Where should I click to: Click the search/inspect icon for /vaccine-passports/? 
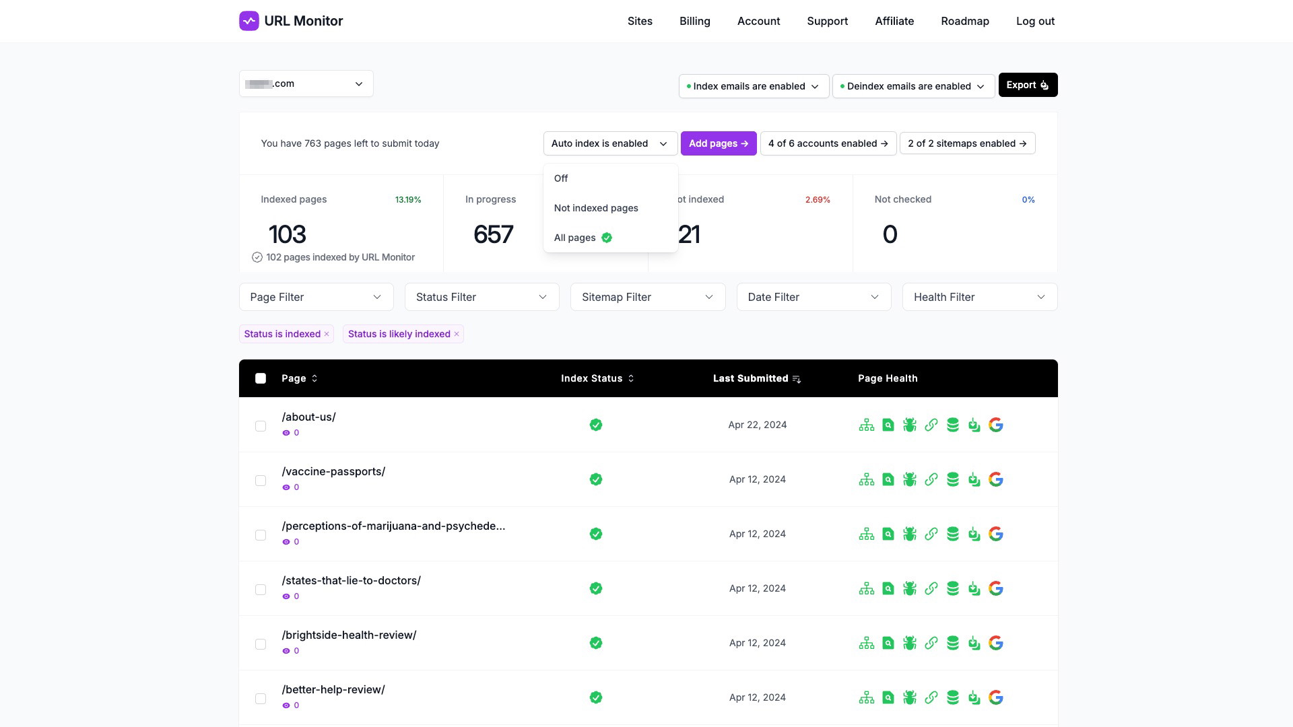tap(888, 479)
